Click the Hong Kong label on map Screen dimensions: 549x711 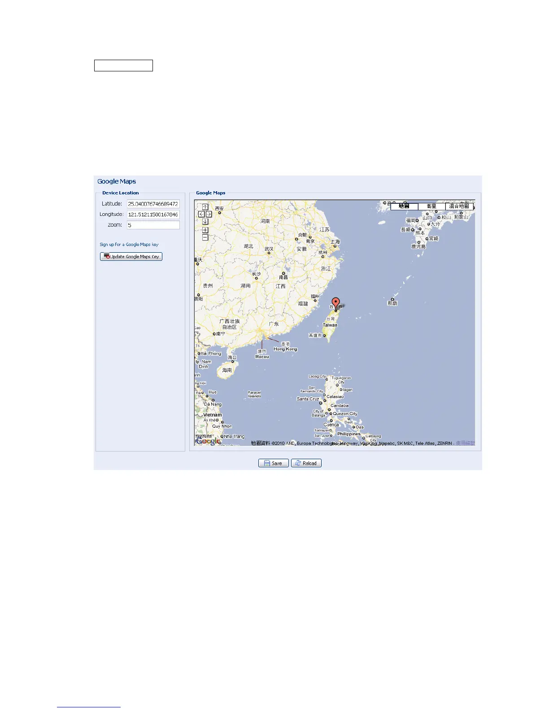coord(285,349)
